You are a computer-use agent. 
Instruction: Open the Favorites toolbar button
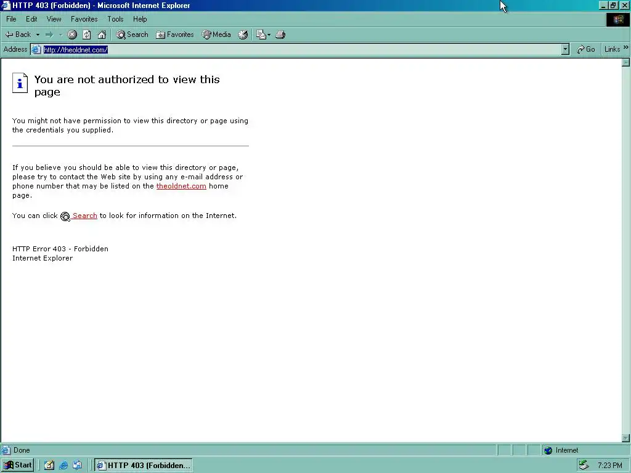coord(175,34)
